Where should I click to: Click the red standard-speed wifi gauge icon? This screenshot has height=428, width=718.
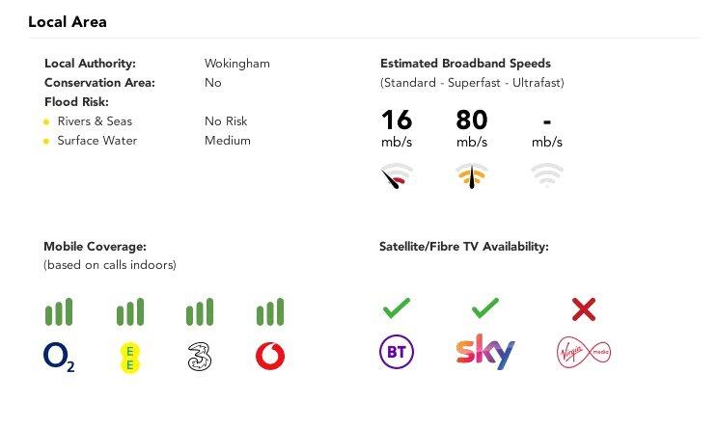(x=397, y=176)
